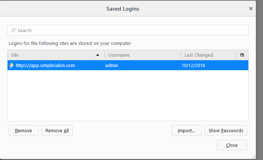
Task: Click the Saved Logins title bar
Action: [x=123, y=9]
